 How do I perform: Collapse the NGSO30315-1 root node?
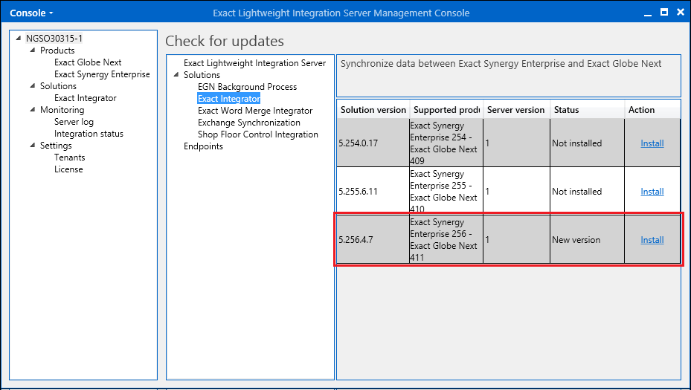point(18,39)
